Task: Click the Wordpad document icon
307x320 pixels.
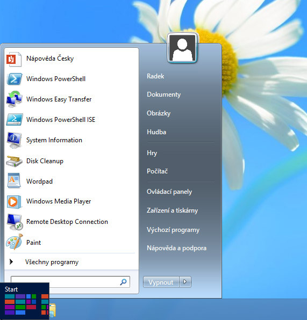Action: pyautogui.click(x=14, y=180)
